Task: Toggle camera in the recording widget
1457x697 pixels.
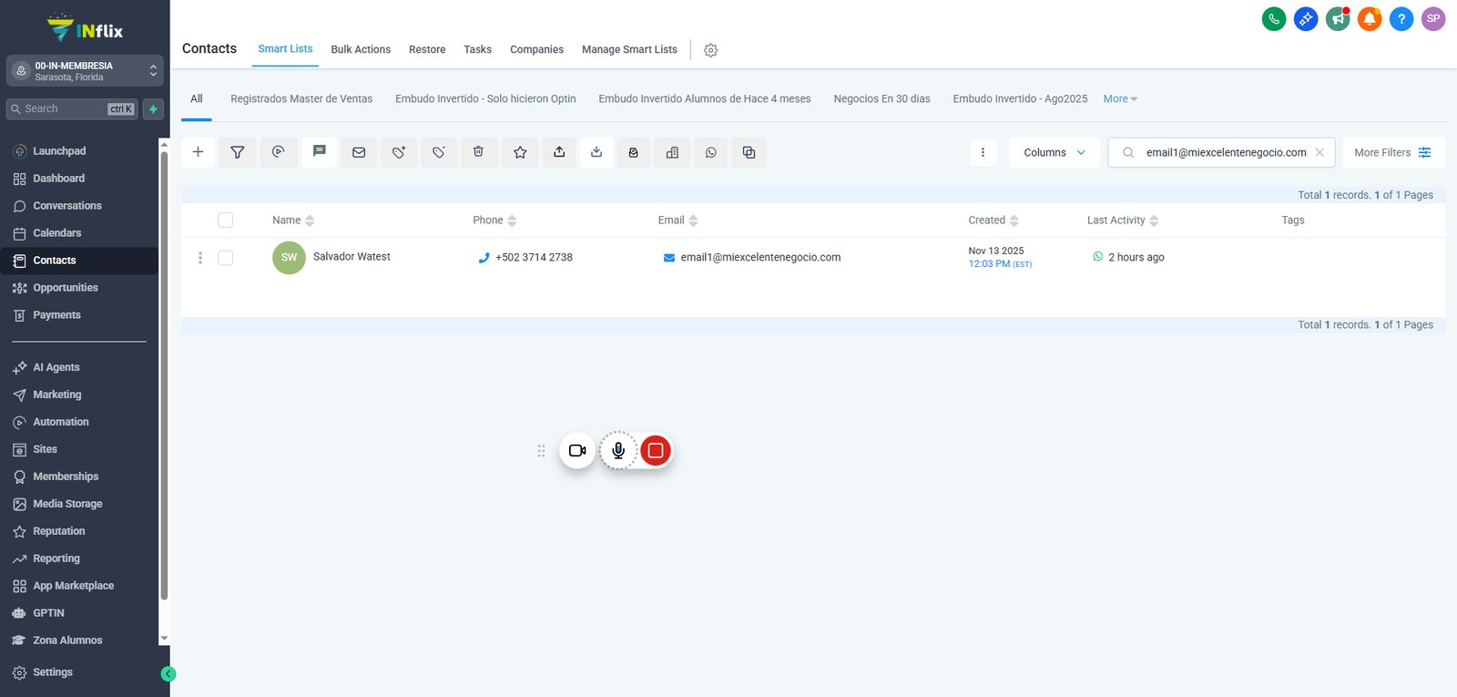Action: coord(577,450)
